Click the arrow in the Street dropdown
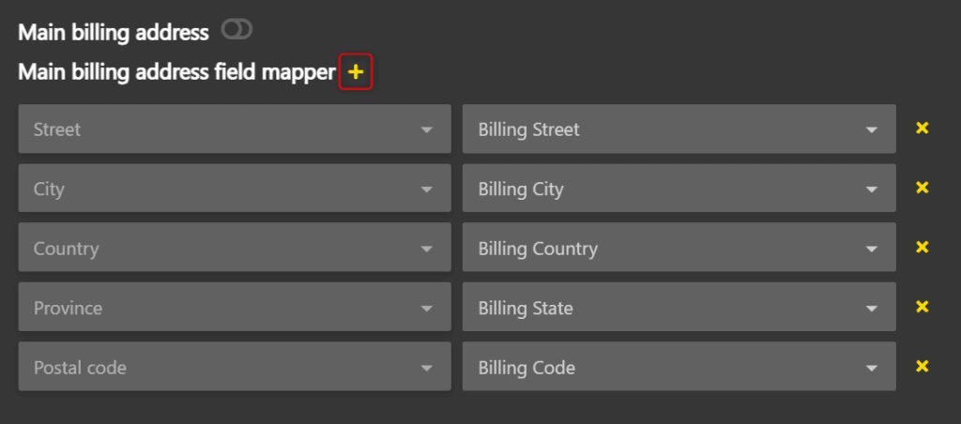Screen dimensions: 961x424 (x=427, y=129)
